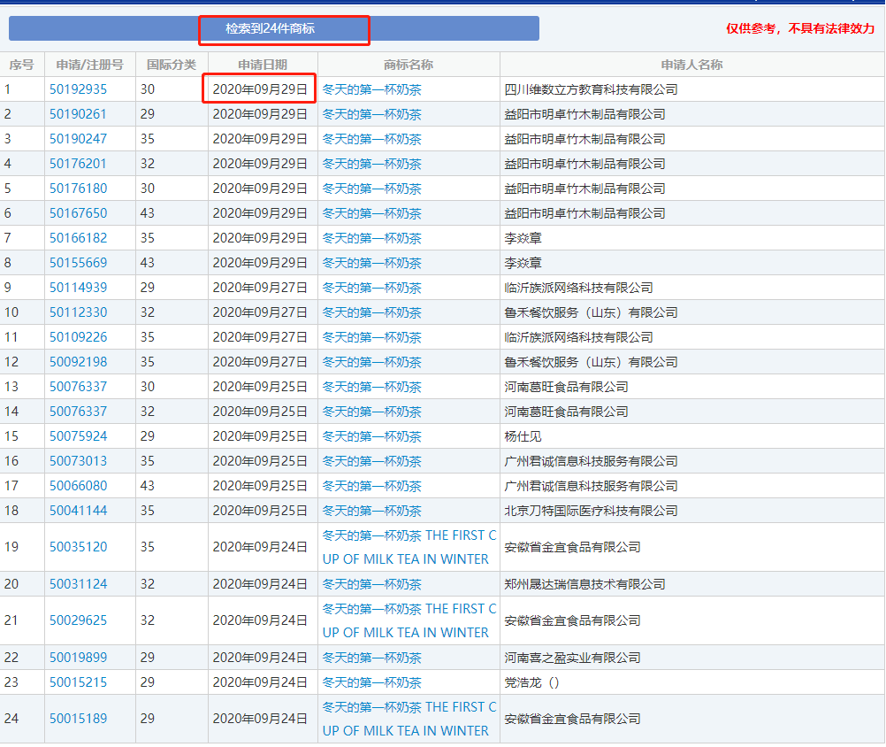886x747 pixels.
Task: Click the '检索到24件商标' result count bar
Action: 273,28
